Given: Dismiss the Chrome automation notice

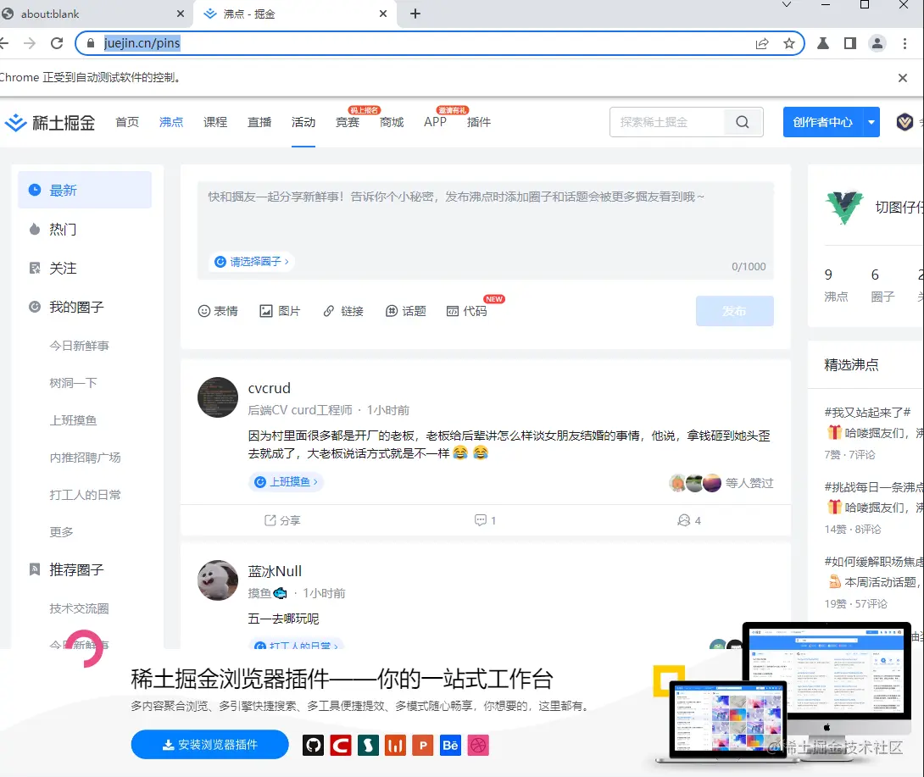Looking at the screenshot, I should tap(902, 78).
